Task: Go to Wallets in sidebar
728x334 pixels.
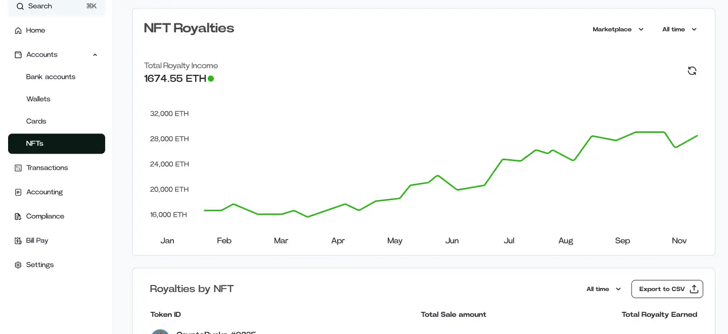Action: coord(38,99)
